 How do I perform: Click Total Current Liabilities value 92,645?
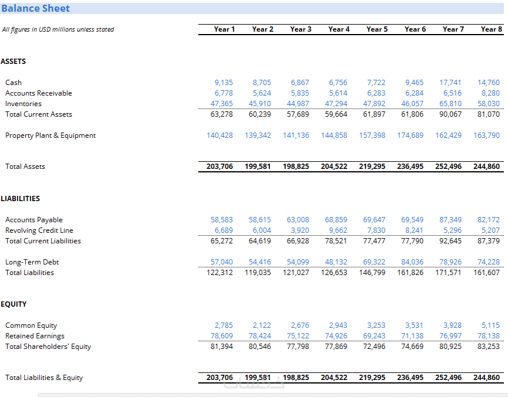(x=451, y=241)
